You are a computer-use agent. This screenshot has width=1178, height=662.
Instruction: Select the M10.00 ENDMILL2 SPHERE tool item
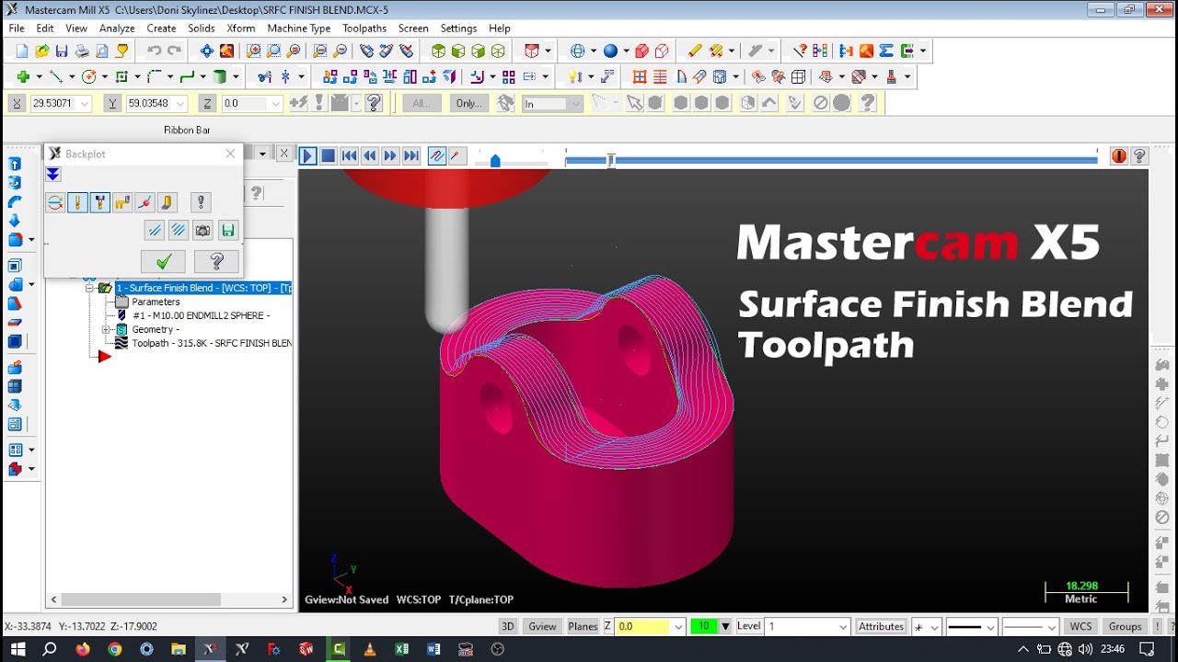point(201,315)
